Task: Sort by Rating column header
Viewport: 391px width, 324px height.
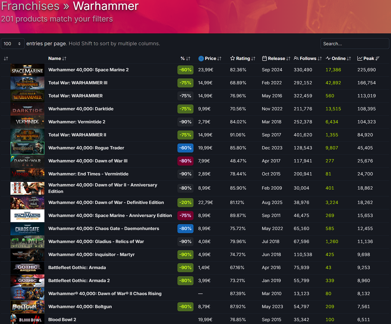Action: [x=243, y=58]
